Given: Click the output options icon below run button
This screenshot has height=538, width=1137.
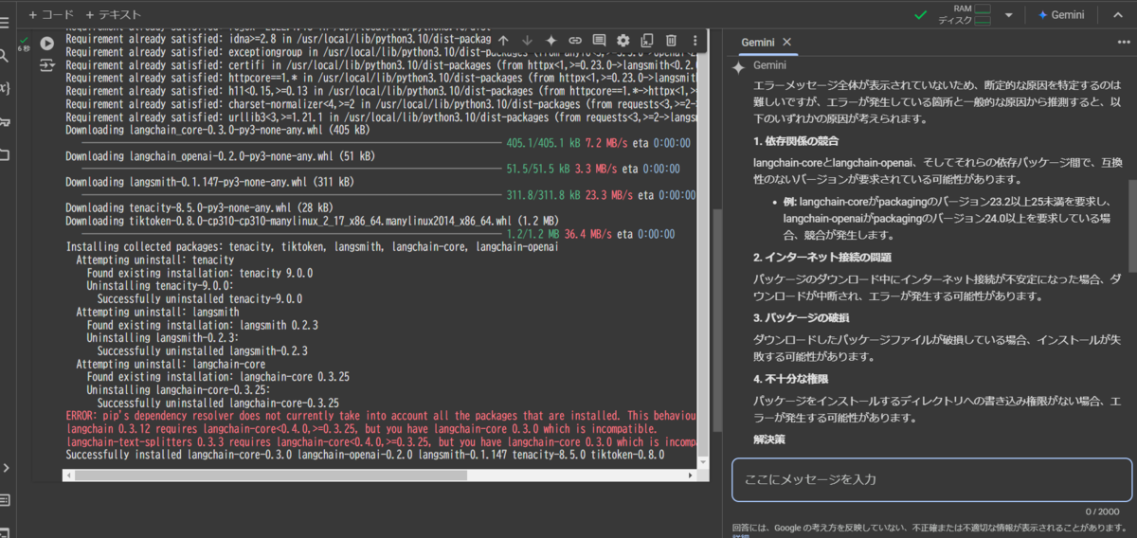Looking at the screenshot, I should pyautogui.click(x=46, y=64).
